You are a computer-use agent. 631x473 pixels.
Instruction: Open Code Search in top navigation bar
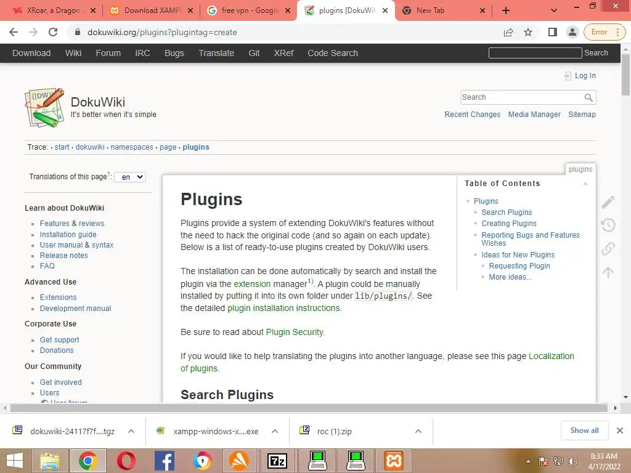click(332, 53)
